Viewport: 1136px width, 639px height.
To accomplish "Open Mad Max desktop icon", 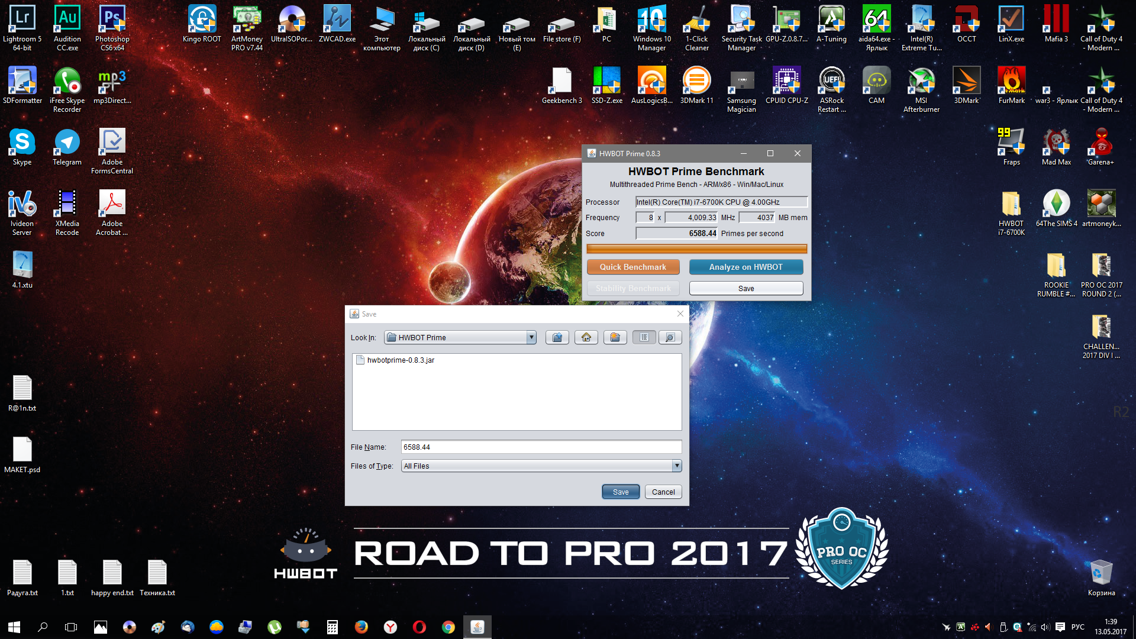I will 1057,147.
